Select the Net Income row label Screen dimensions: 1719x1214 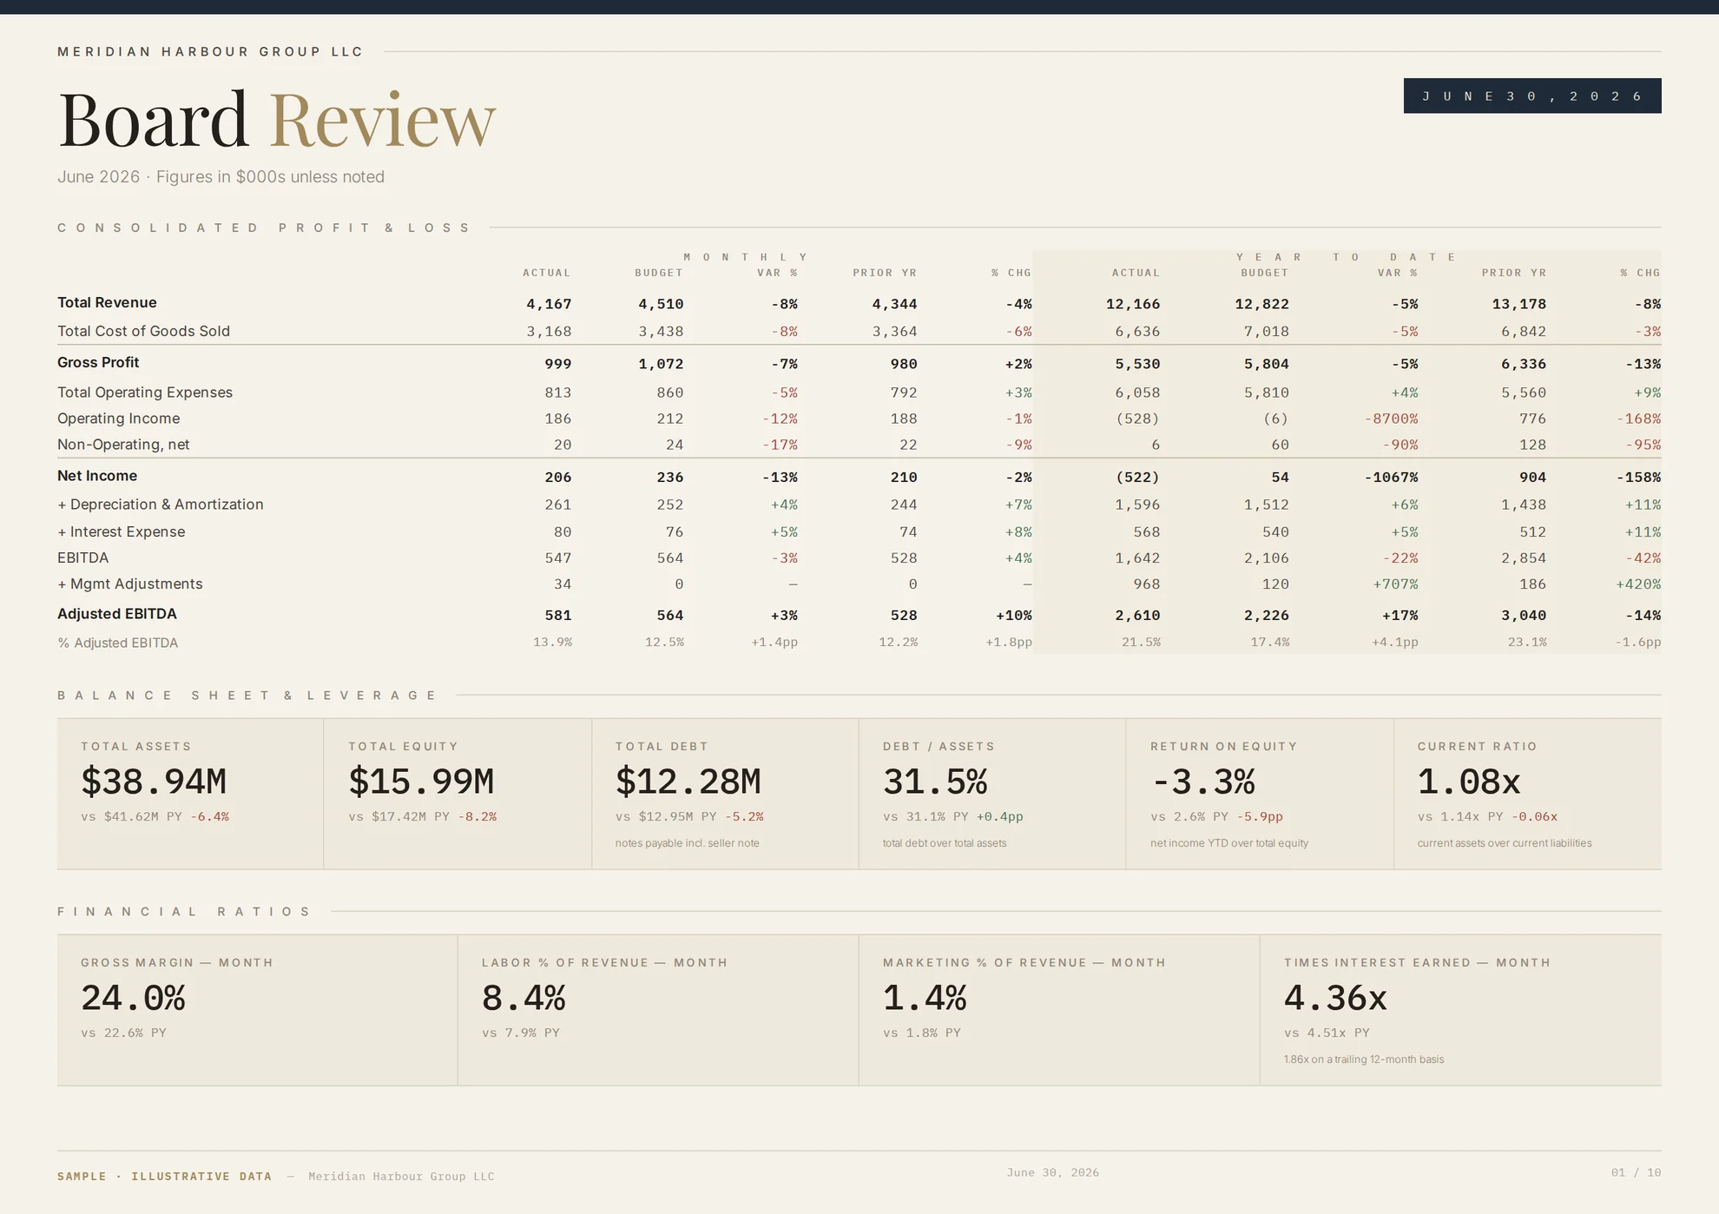[x=97, y=476]
